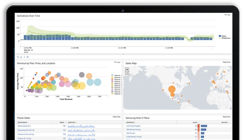Click the largest orange bubble on Sales Map

pos(172,90)
